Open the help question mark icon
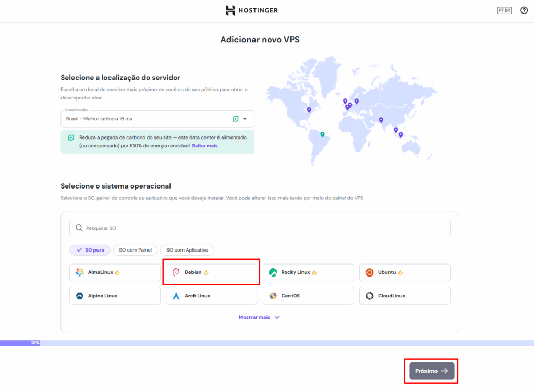This screenshot has height=389, width=534. click(524, 10)
